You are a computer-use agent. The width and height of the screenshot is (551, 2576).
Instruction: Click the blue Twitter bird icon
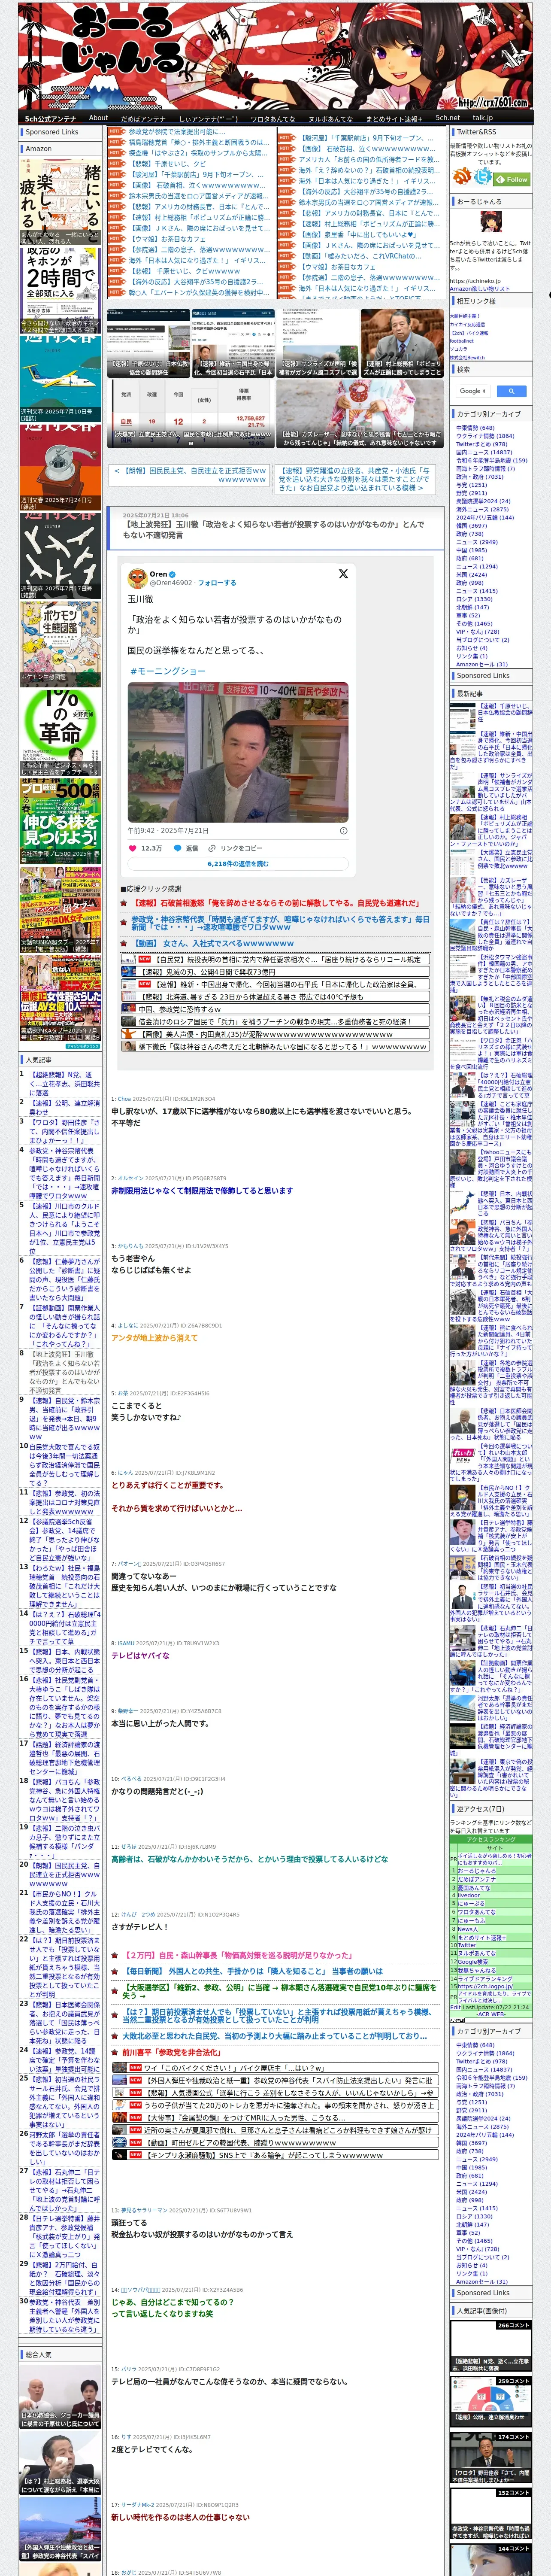[x=483, y=176]
